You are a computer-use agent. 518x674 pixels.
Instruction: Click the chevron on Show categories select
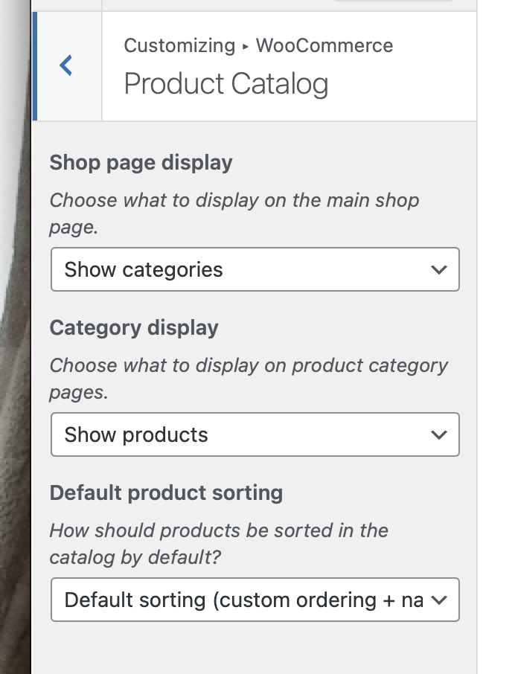coord(439,269)
